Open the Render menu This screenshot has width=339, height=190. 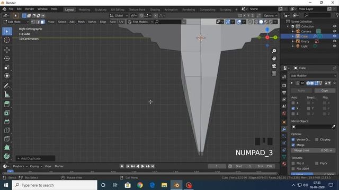pyautogui.click(x=30, y=9)
